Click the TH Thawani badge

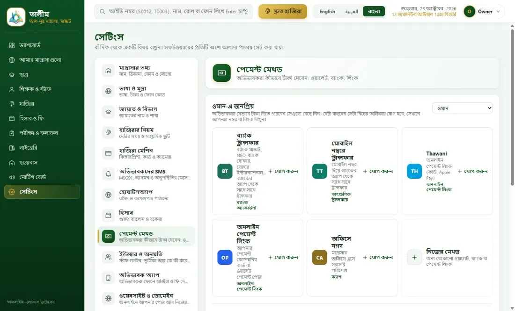click(414, 171)
